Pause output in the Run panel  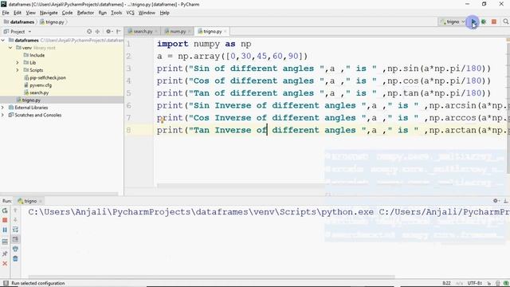5,230
